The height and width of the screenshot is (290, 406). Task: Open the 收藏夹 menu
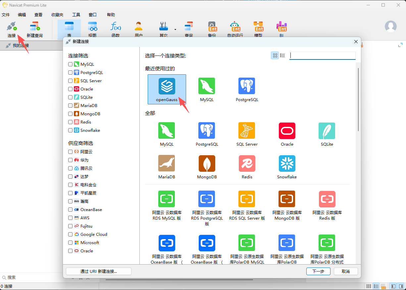tap(57, 15)
